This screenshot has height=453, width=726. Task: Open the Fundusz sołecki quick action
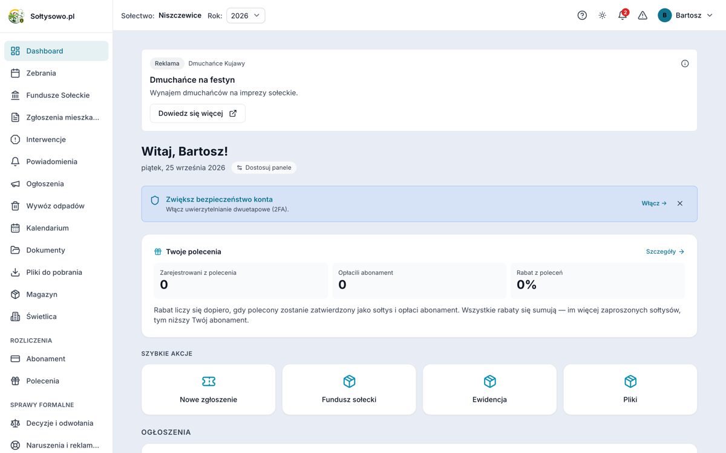pyautogui.click(x=349, y=390)
